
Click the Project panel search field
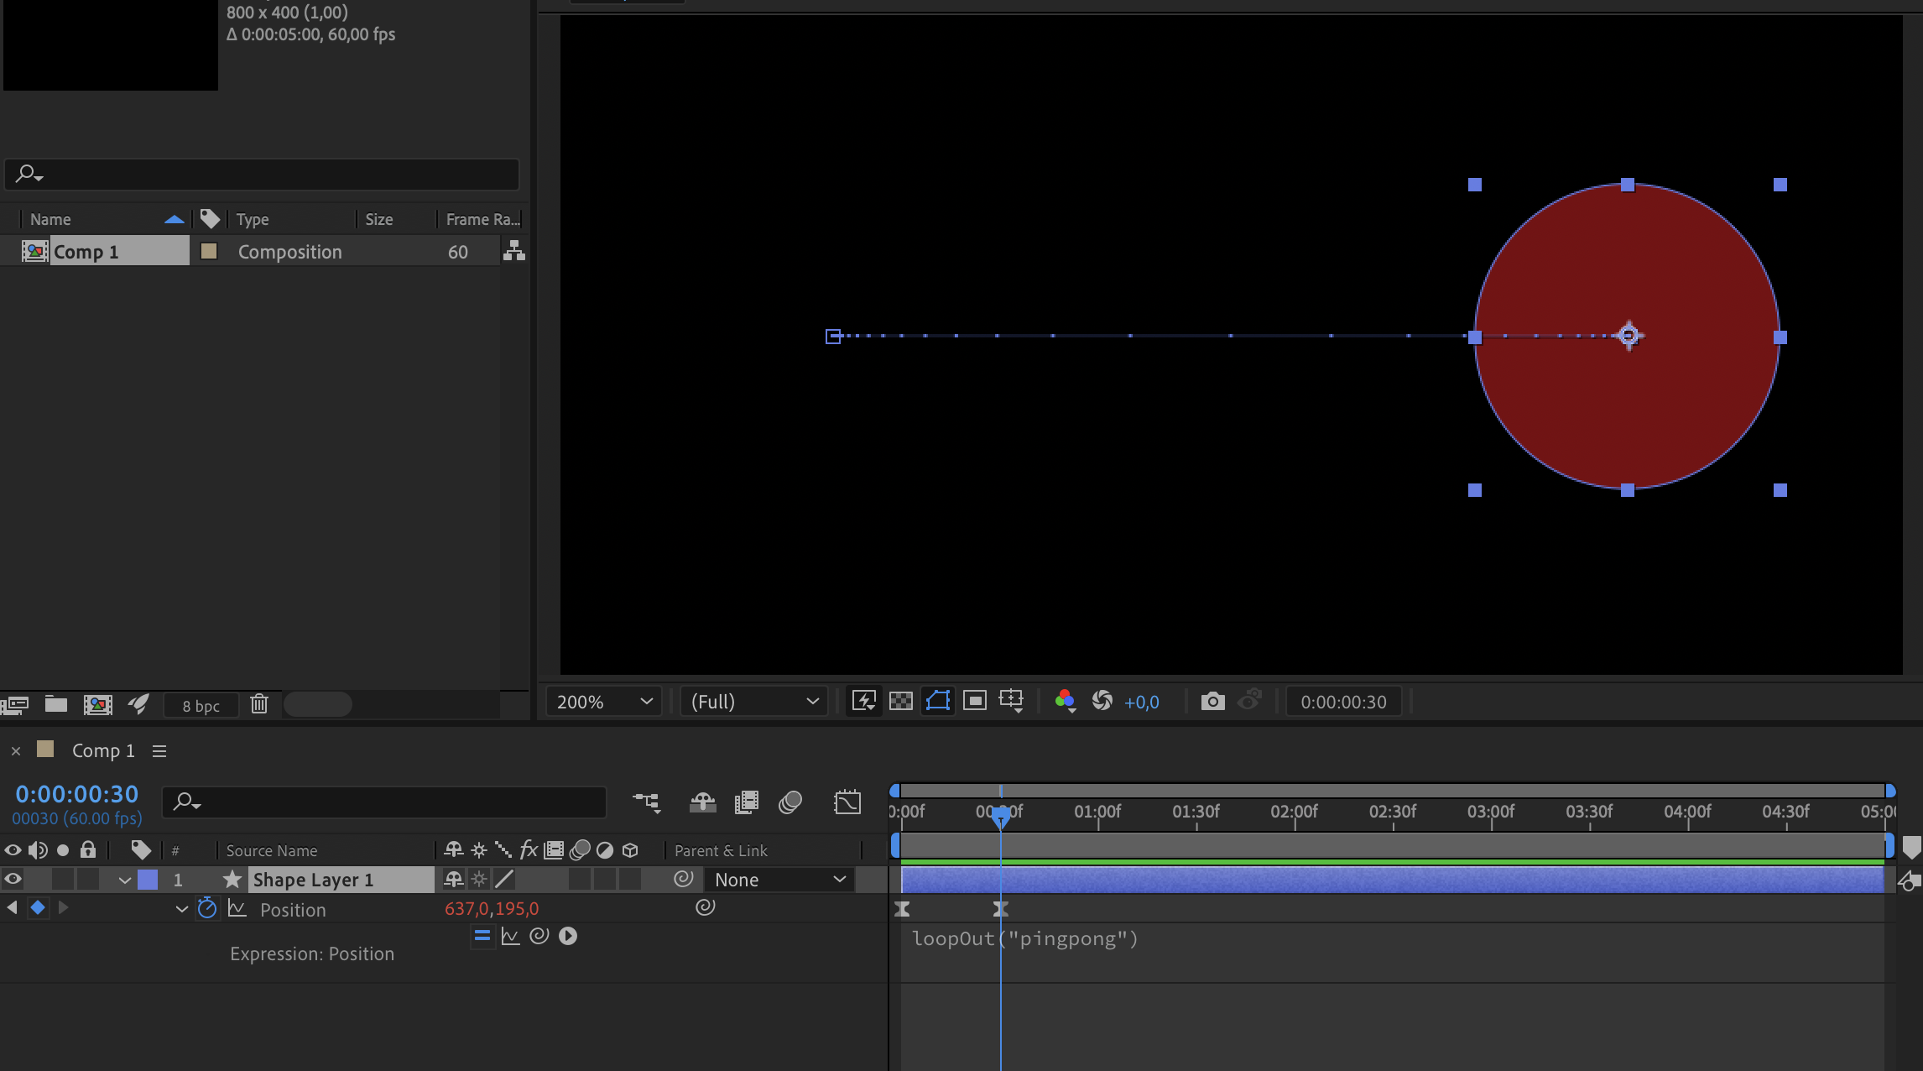click(262, 174)
